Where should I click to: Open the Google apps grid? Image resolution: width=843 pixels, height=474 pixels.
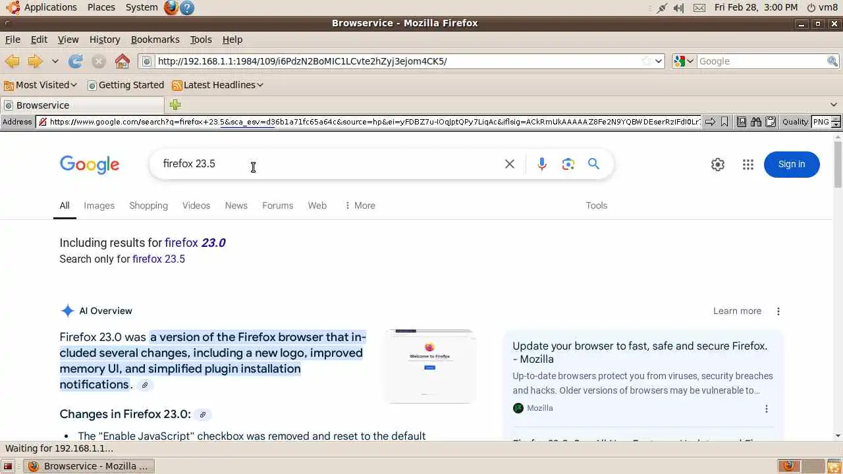click(x=748, y=165)
